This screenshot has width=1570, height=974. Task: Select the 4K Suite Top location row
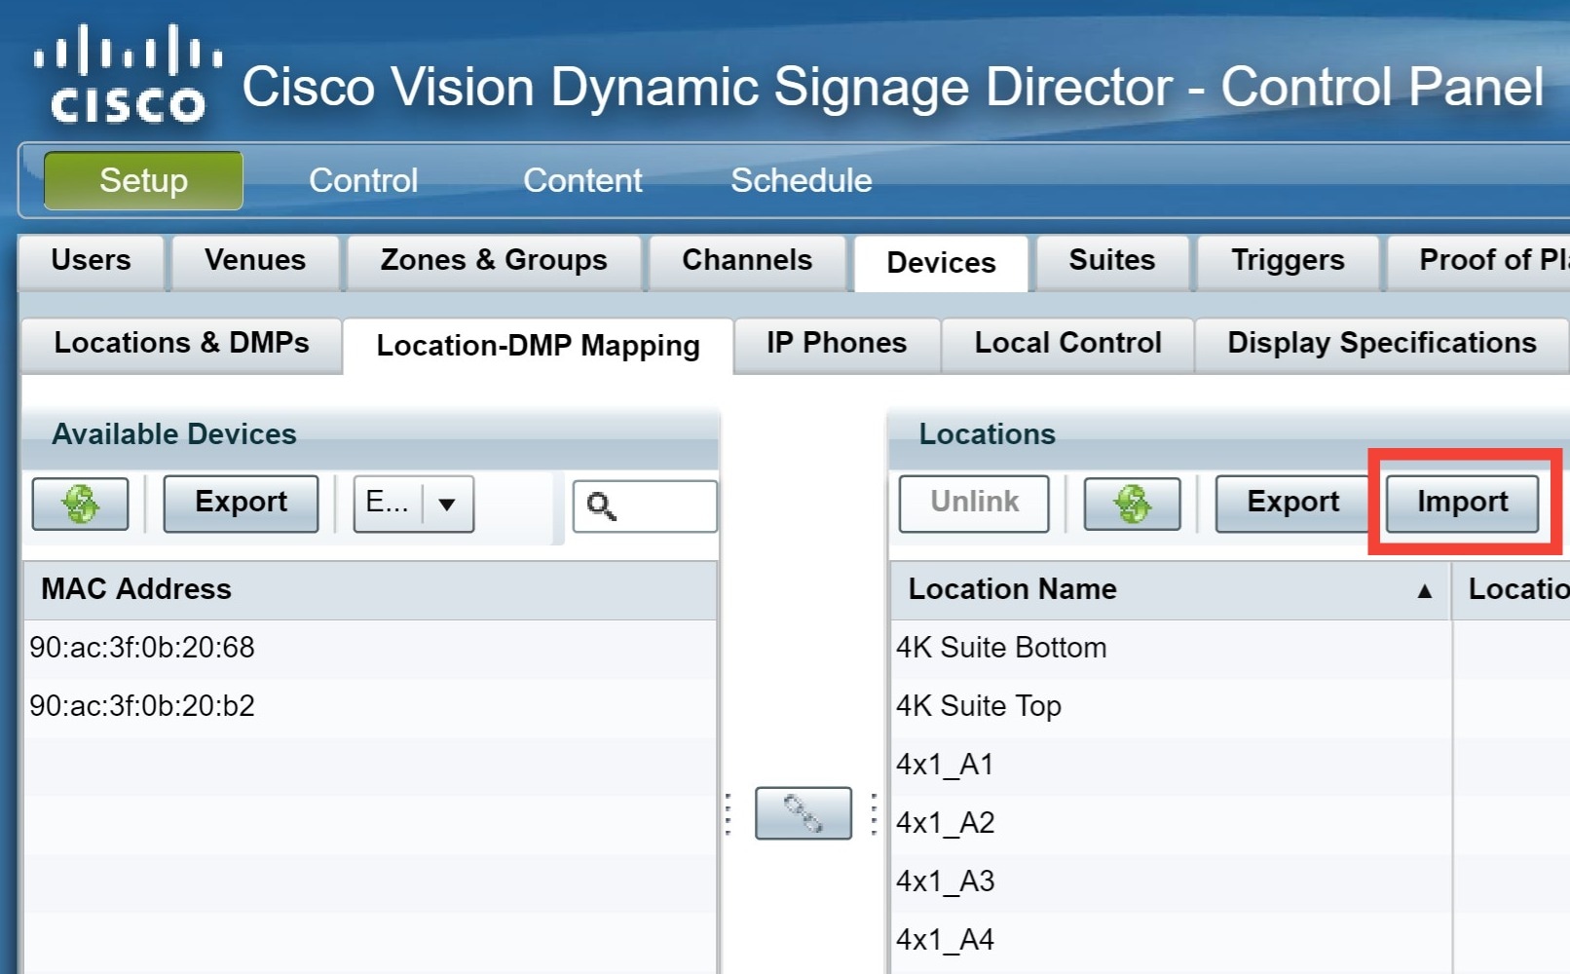979,705
